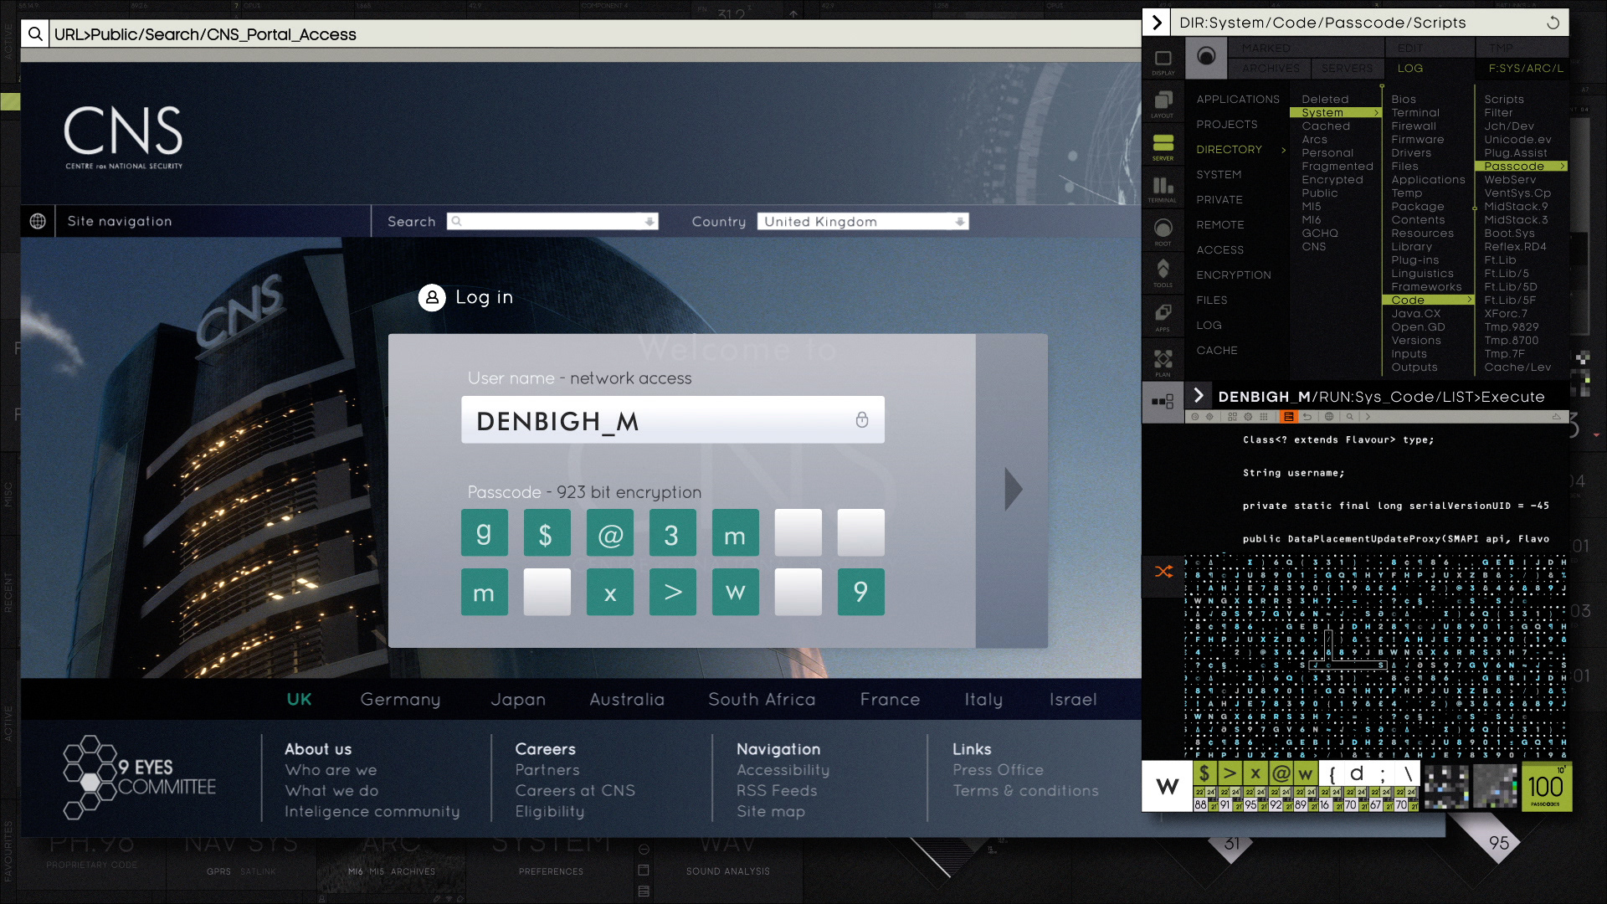Click the small globe icon in the code toolbar
Viewport: 1607px width, 904px height.
(1329, 417)
